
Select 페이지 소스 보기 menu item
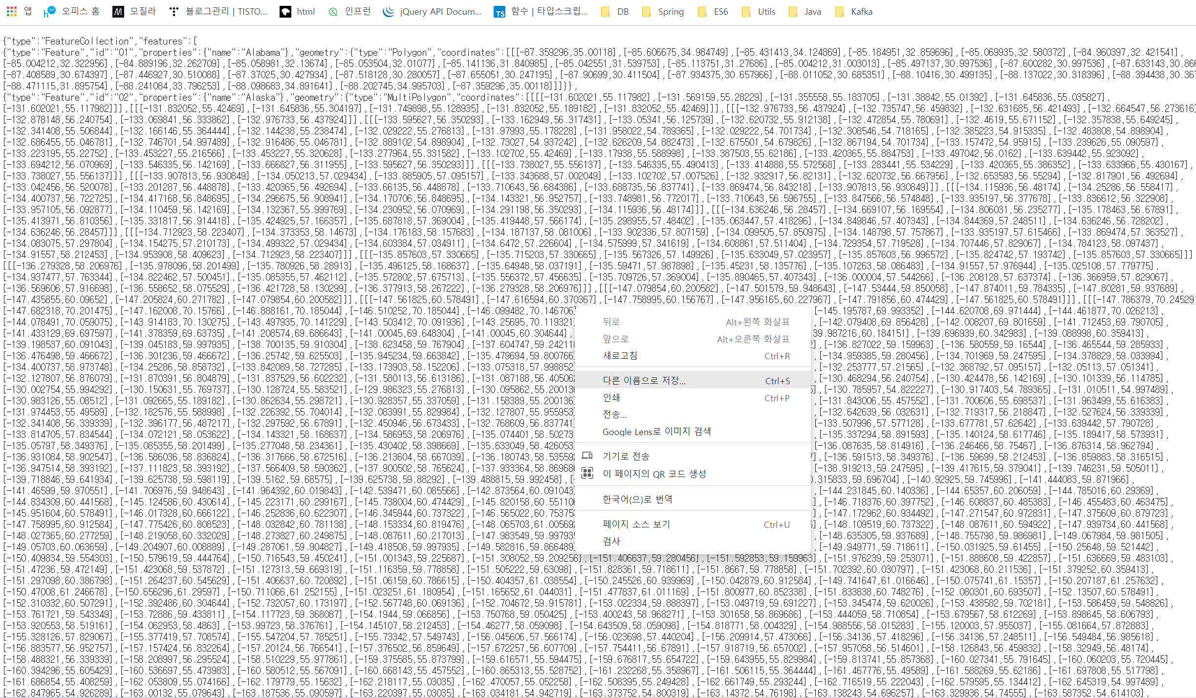point(636,524)
